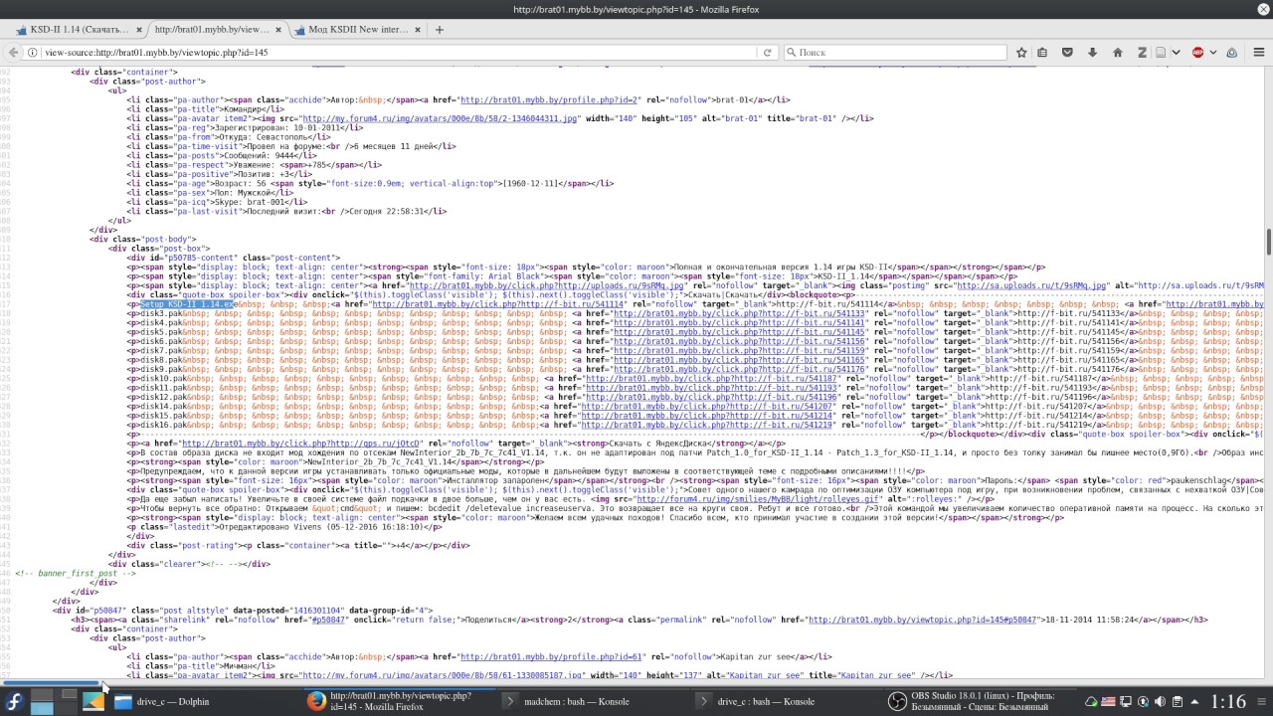Switch to OBS Studio taskbar window
Screen dimensions: 1273x716
[980, 701]
